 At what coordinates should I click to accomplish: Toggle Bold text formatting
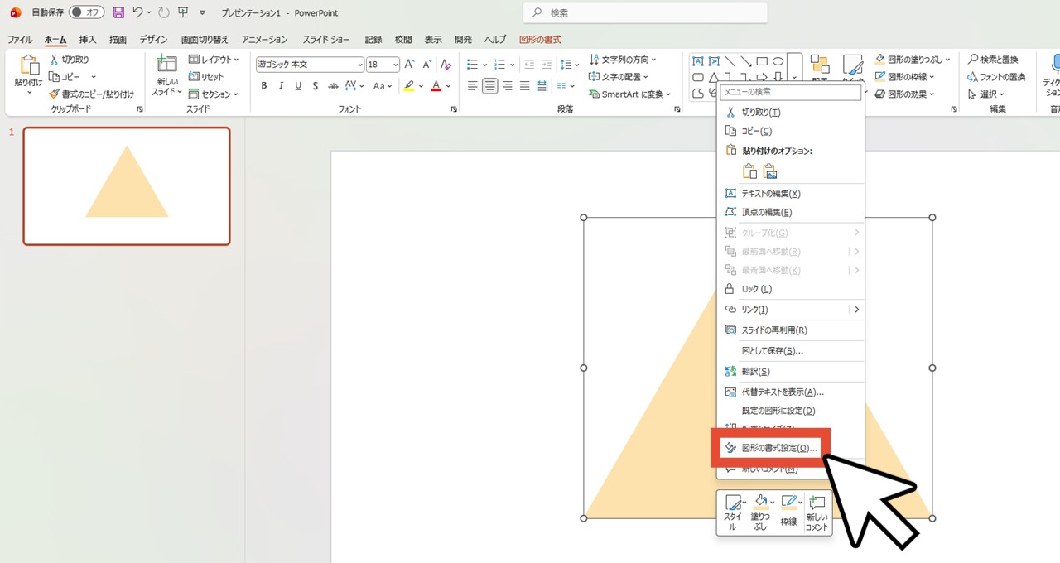tap(264, 86)
